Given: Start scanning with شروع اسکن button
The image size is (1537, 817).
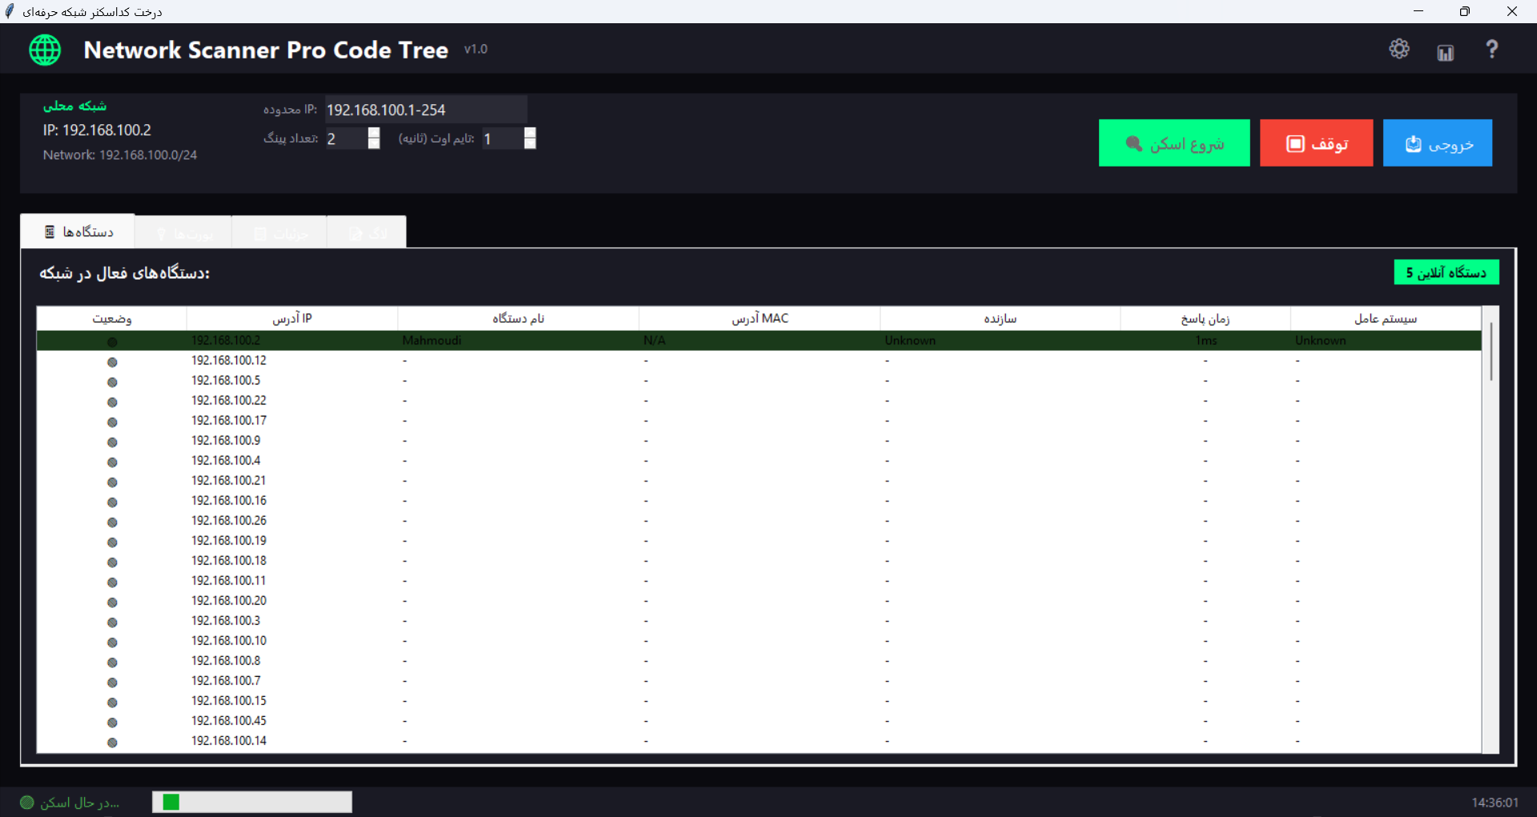Looking at the screenshot, I should tap(1174, 143).
